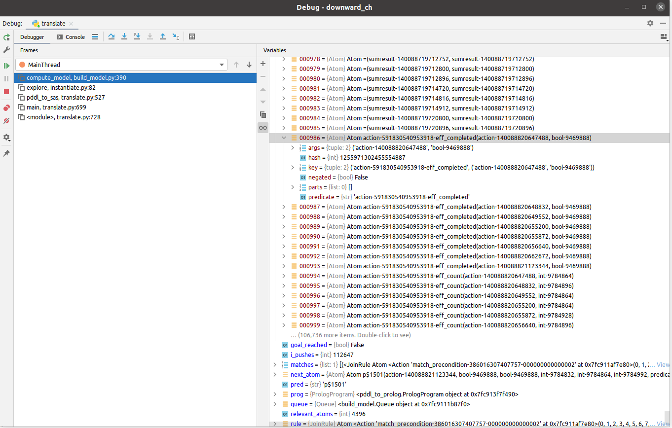Collapse variable 000986 node

[x=284, y=138]
